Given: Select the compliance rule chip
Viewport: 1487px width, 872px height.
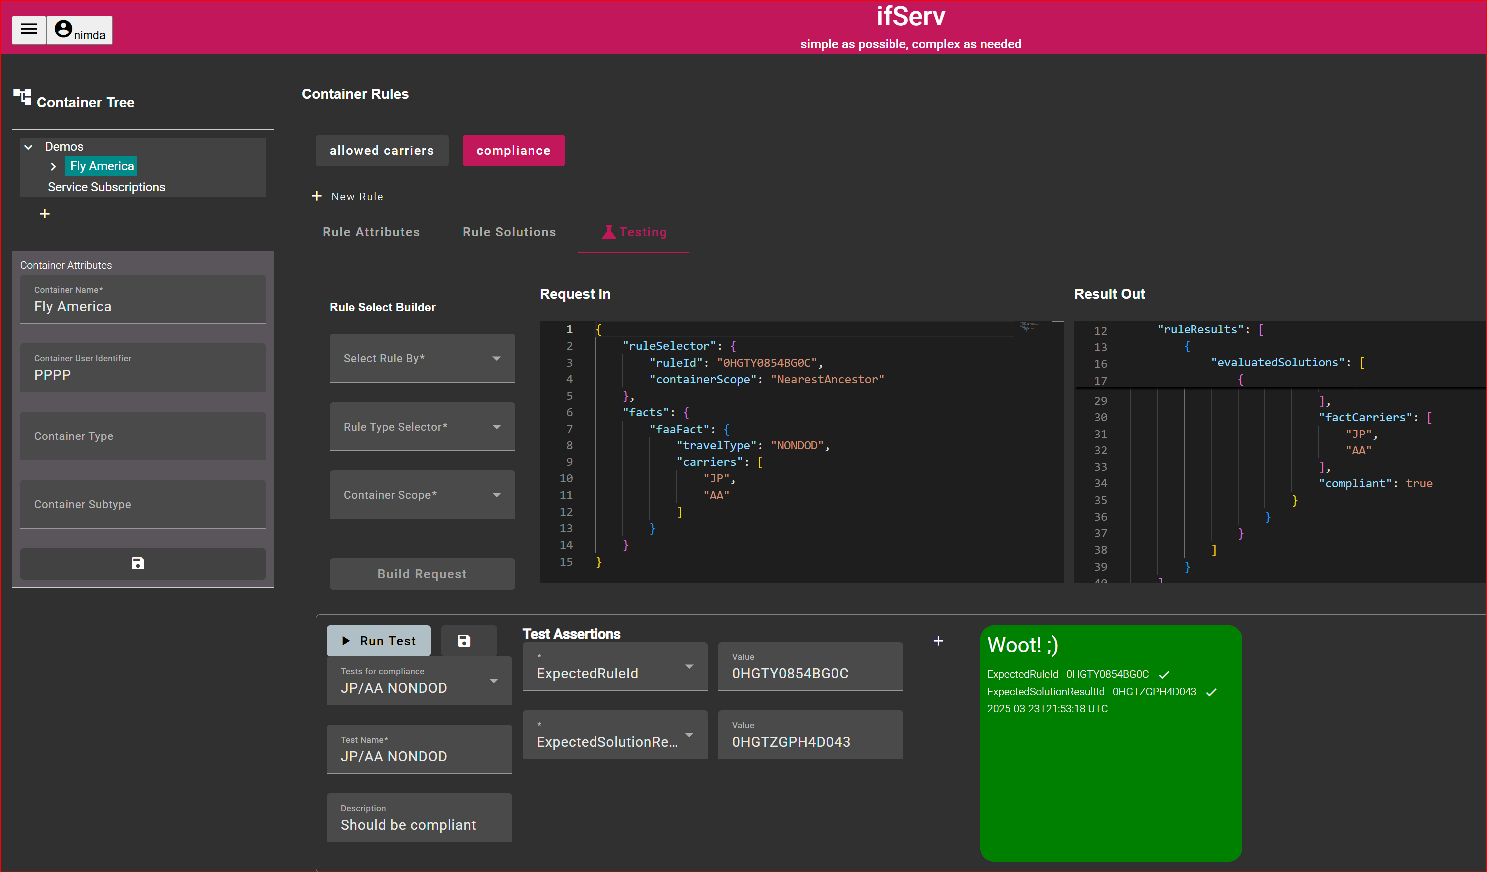Looking at the screenshot, I should [513, 150].
